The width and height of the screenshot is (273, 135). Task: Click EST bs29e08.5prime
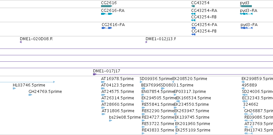pyautogui.click(x=125, y=117)
